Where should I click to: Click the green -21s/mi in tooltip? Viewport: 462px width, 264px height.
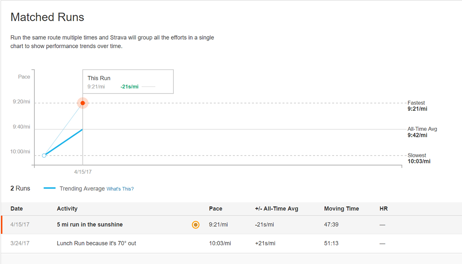[130, 87]
